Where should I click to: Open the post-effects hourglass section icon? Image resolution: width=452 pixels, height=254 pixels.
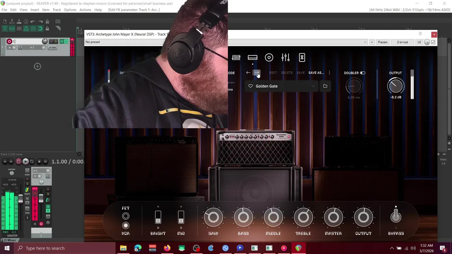(302, 58)
